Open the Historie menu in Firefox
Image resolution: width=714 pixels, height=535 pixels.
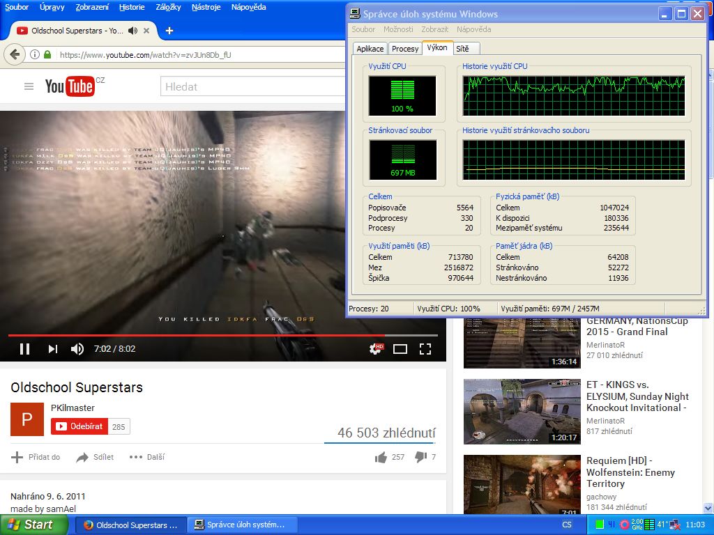(x=132, y=7)
